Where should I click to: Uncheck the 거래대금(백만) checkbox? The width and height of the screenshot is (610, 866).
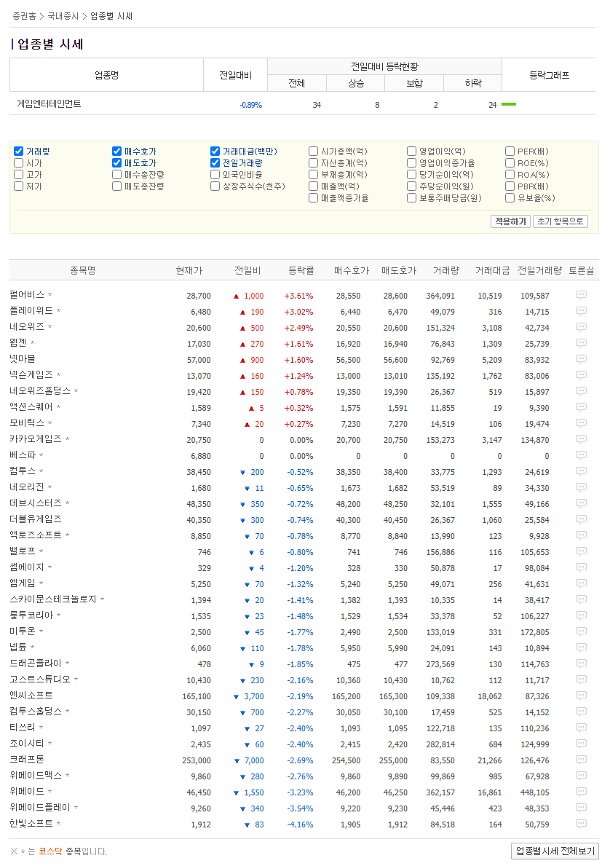click(x=215, y=151)
